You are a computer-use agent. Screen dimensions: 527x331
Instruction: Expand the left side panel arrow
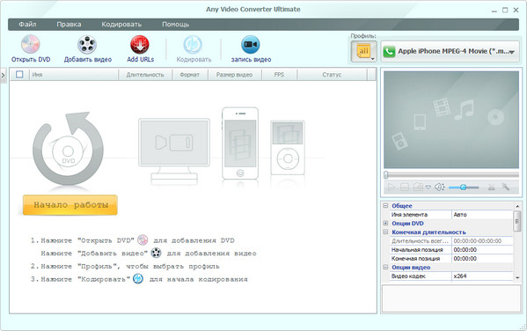click(3, 76)
